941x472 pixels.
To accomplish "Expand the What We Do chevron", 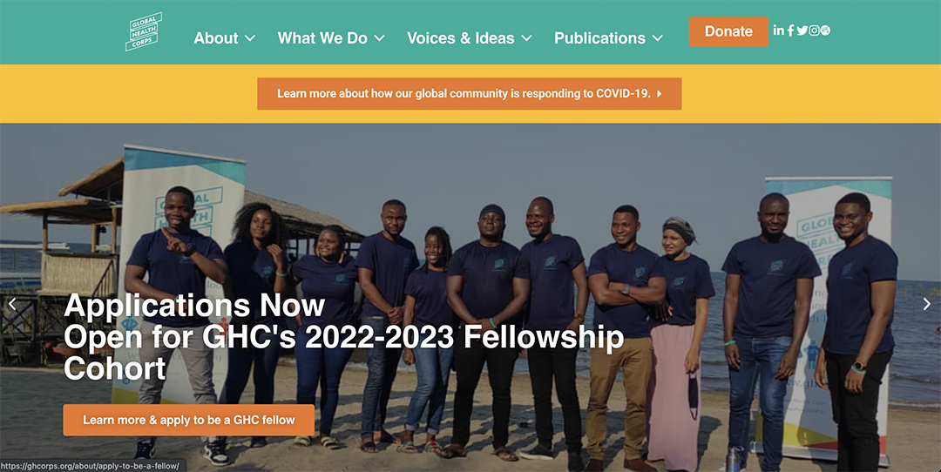I will coord(379,38).
